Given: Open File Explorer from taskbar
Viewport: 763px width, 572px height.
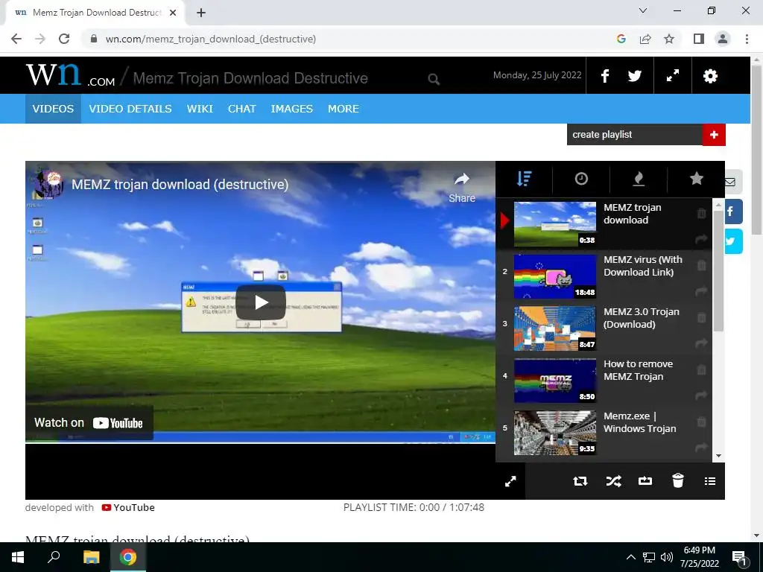Looking at the screenshot, I should (91, 557).
